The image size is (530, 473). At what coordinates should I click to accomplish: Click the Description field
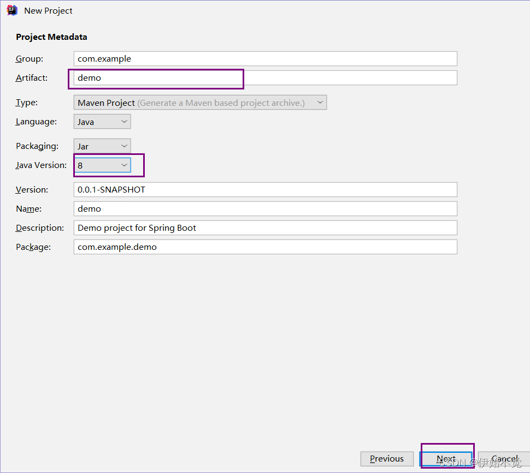[x=266, y=227]
